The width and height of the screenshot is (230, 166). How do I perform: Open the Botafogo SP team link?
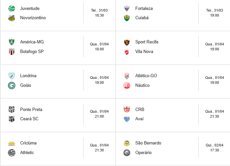(x=32, y=52)
